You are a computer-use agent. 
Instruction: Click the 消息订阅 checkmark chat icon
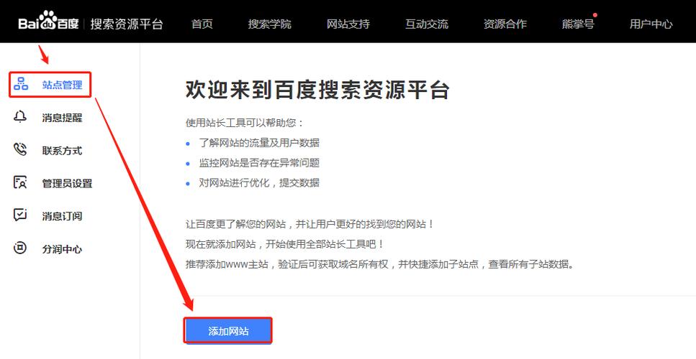click(x=20, y=215)
